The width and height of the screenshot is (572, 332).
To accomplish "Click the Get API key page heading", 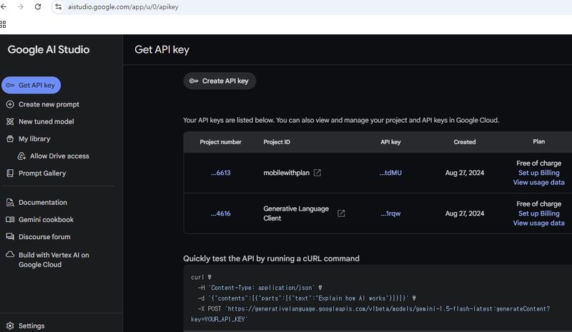I will tap(162, 49).
